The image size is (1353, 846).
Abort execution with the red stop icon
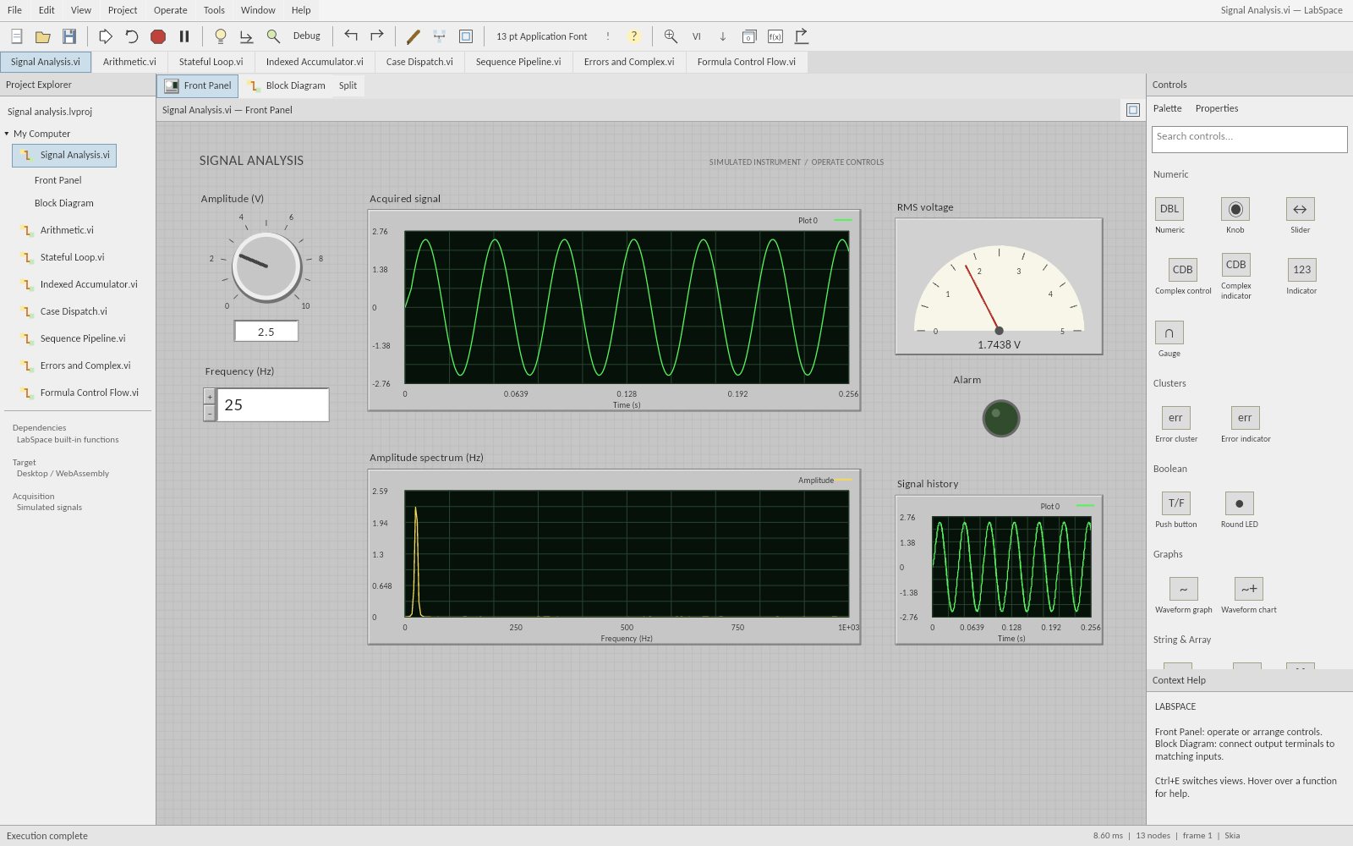coord(158,36)
